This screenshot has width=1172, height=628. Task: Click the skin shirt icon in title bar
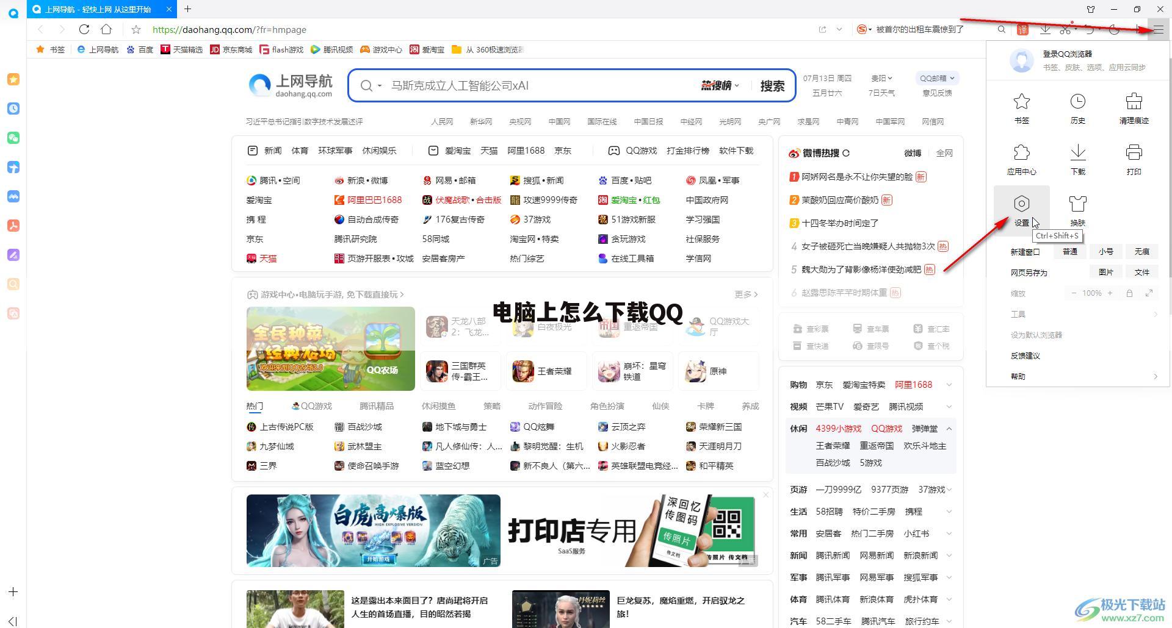(1091, 9)
